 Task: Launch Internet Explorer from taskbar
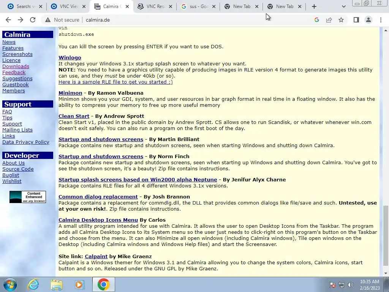coord(33,284)
